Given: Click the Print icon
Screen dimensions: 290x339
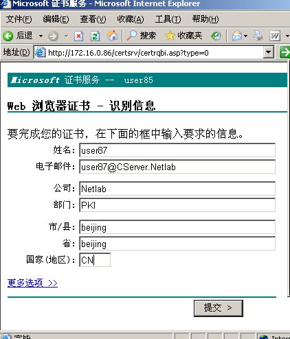Looking at the screenshot, I should tap(258, 36).
